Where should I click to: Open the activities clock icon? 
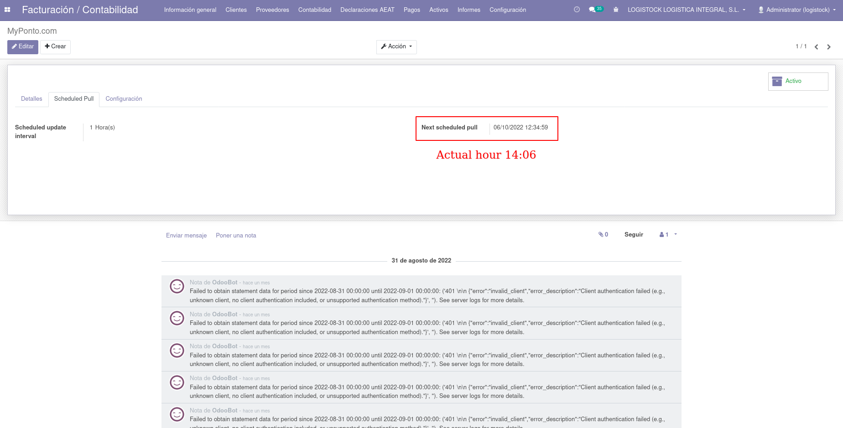pos(577,10)
